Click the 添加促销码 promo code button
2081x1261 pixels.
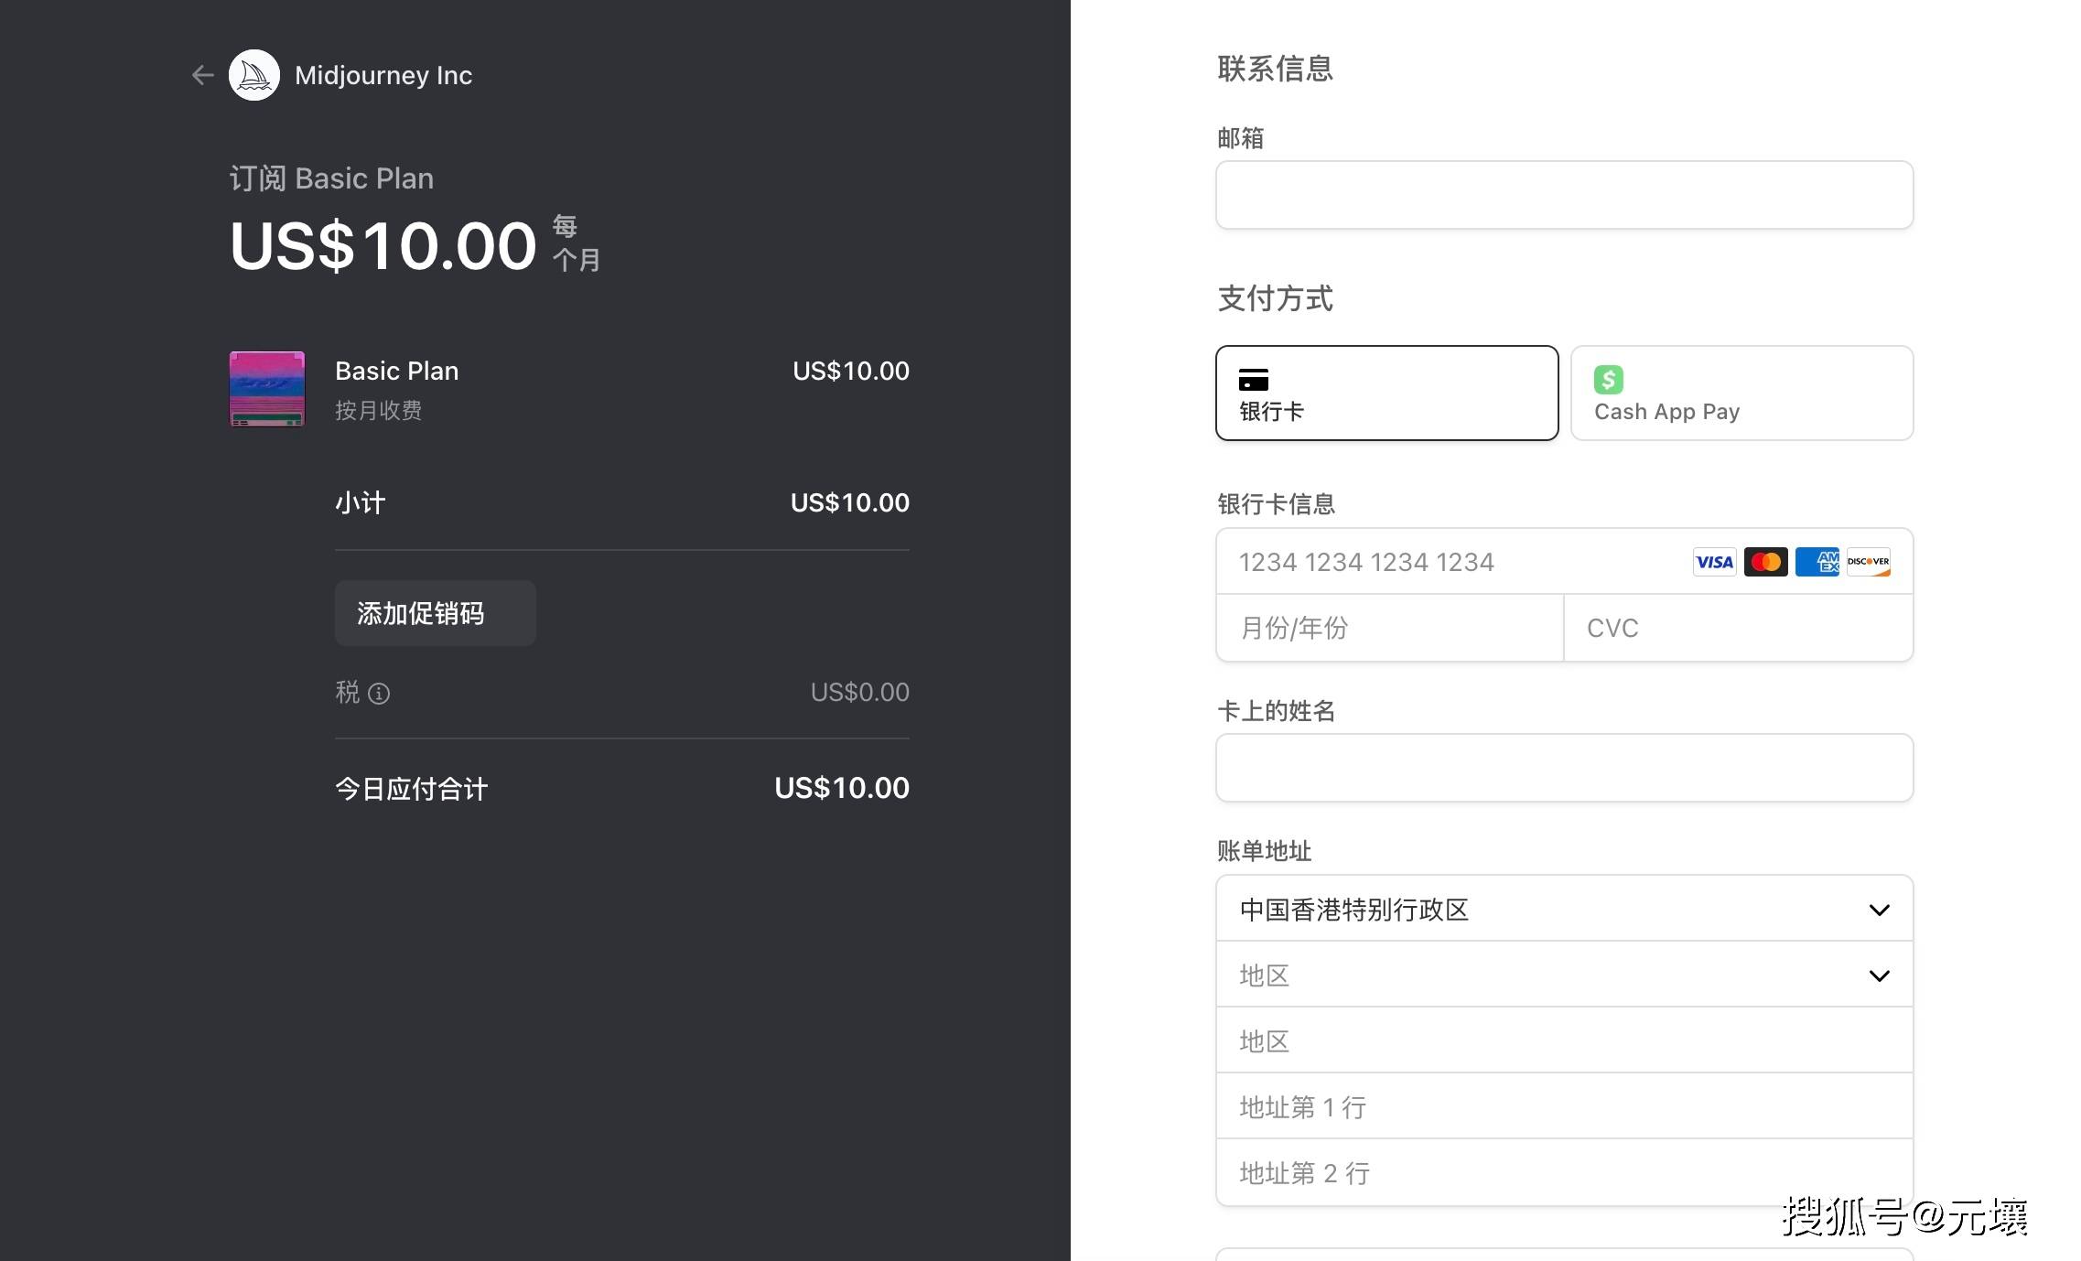pos(429,611)
